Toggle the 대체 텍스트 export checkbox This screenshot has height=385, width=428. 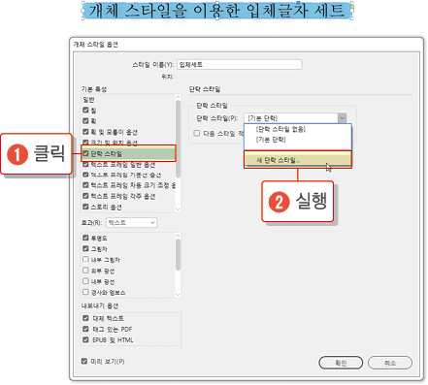pos(85,318)
